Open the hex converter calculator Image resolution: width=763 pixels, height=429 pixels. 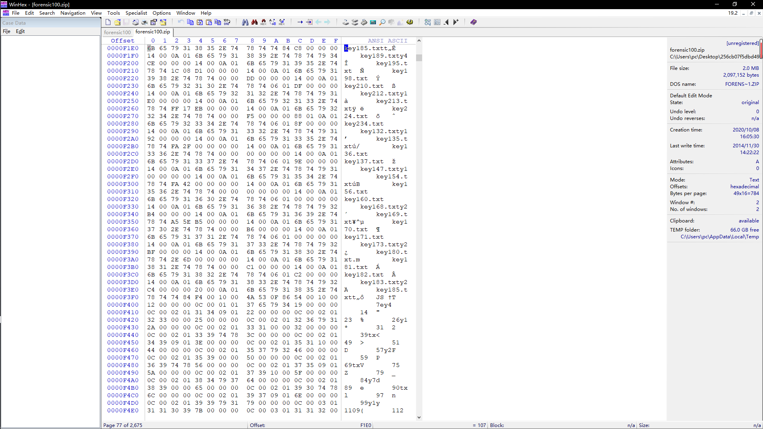(x=373, y=22)
